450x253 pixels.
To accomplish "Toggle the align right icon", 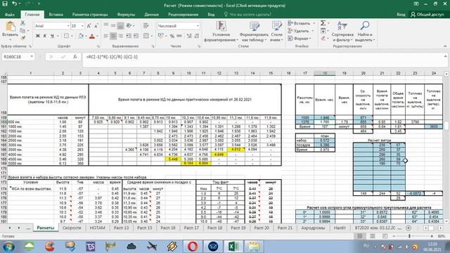I will (120, 36).
